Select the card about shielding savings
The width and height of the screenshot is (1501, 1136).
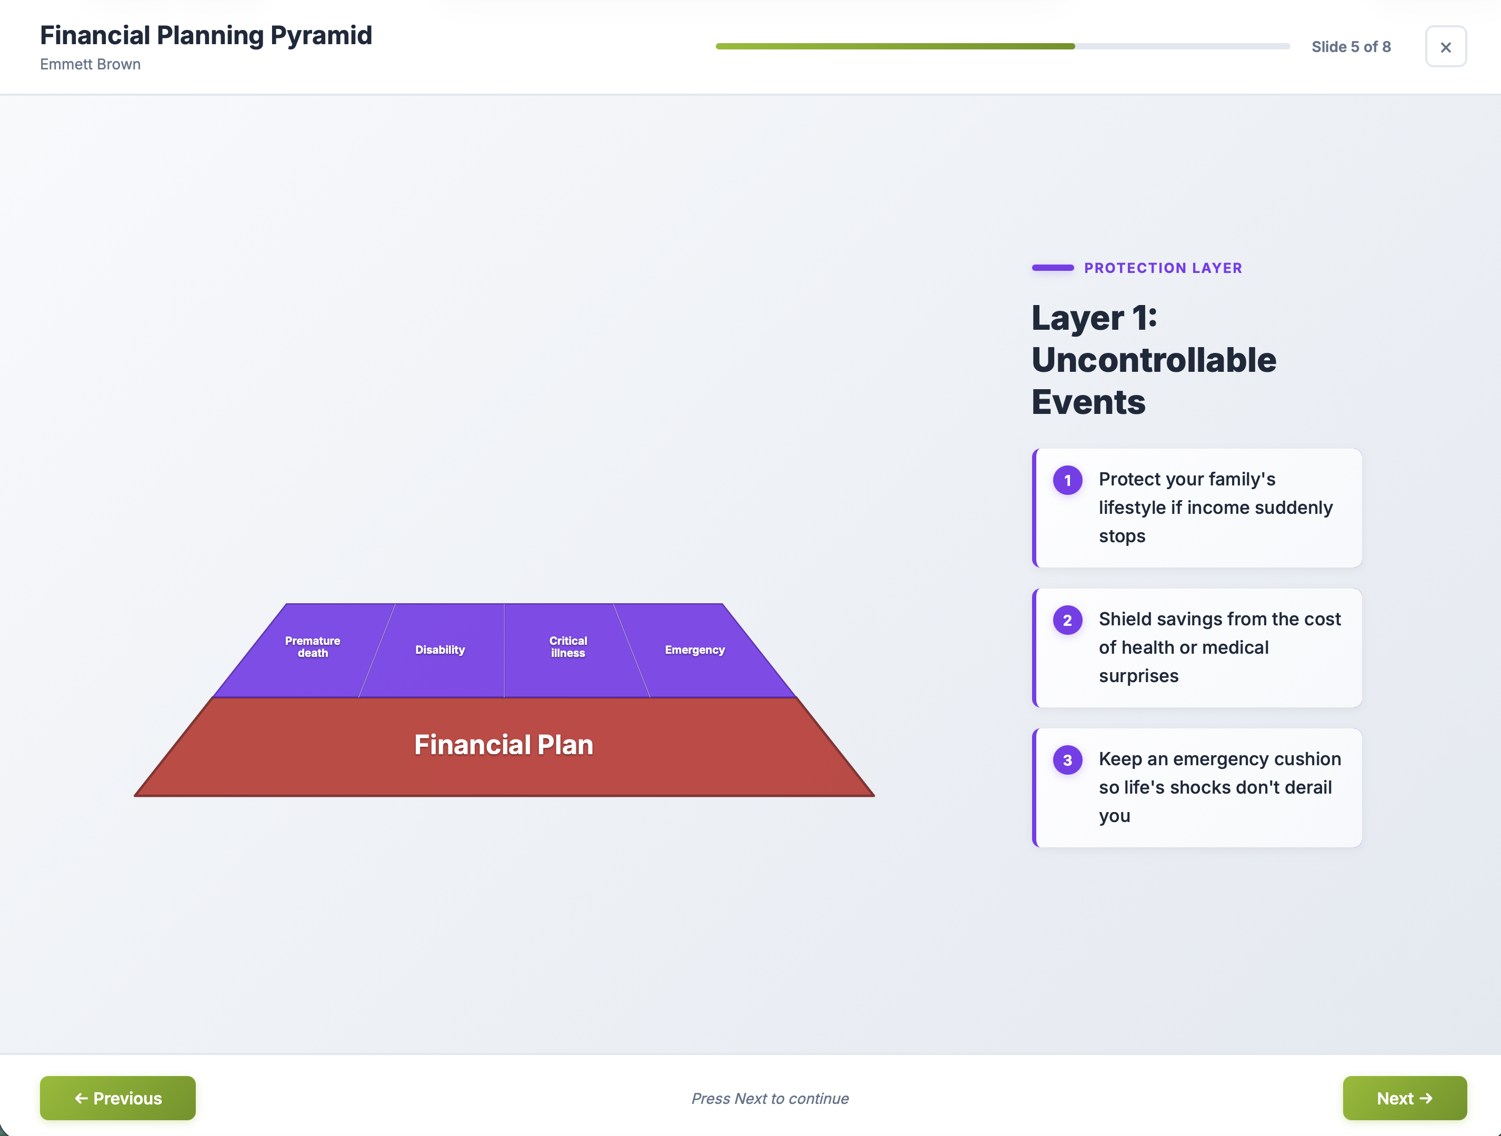point(1197,647)
